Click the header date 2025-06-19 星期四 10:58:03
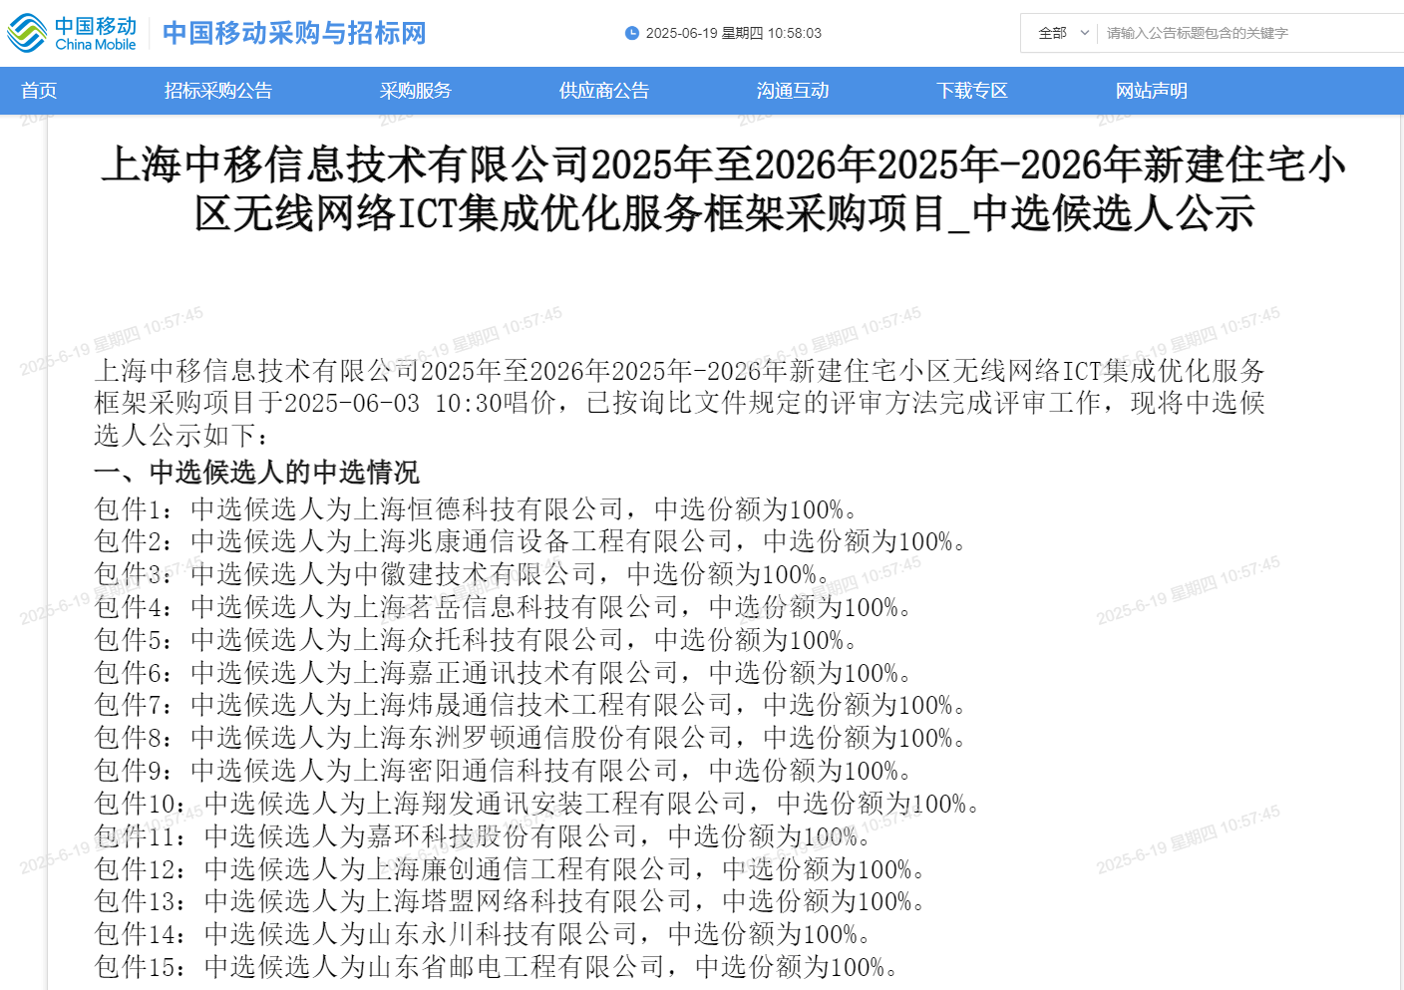1404x990 pixels. click(734, 33)
